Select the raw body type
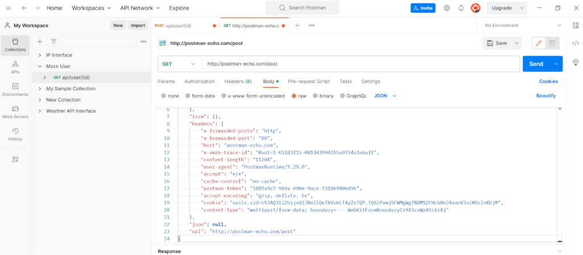 298,96
